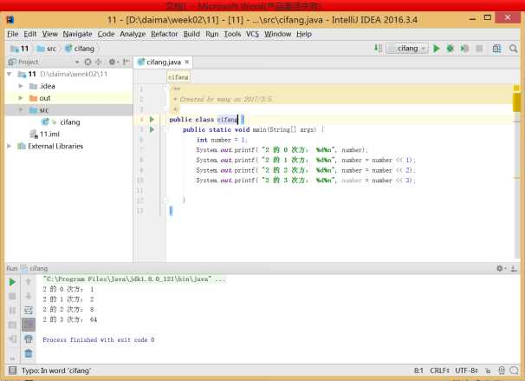Click the 'Process finished with exit code 0' text
The image size is (525, 381).
pyautogui.click(x=99, y=339)
